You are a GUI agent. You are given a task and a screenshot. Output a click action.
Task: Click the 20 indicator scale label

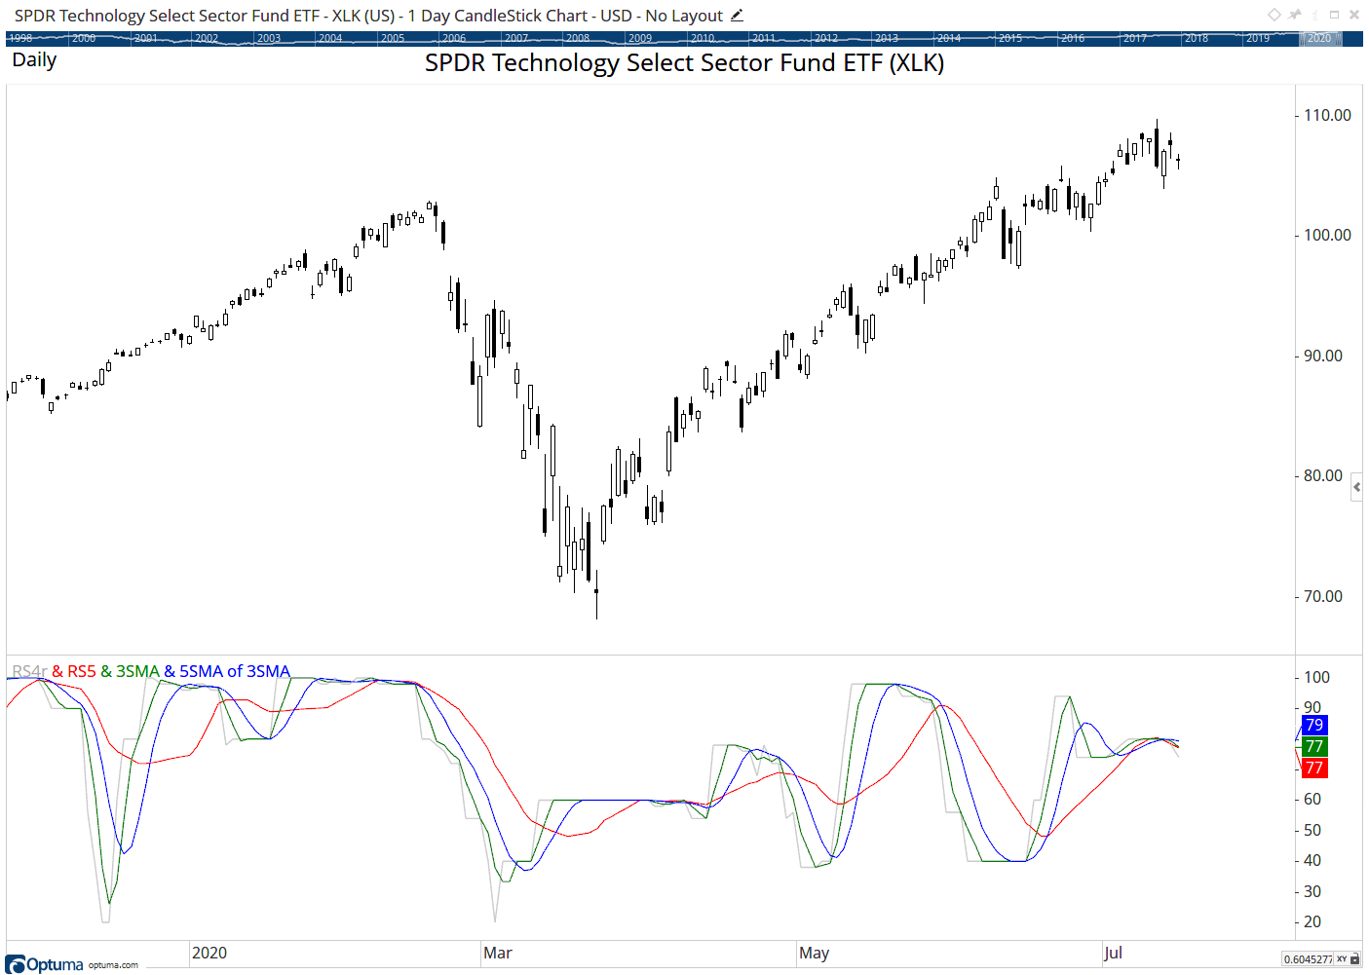(1312, 921)
